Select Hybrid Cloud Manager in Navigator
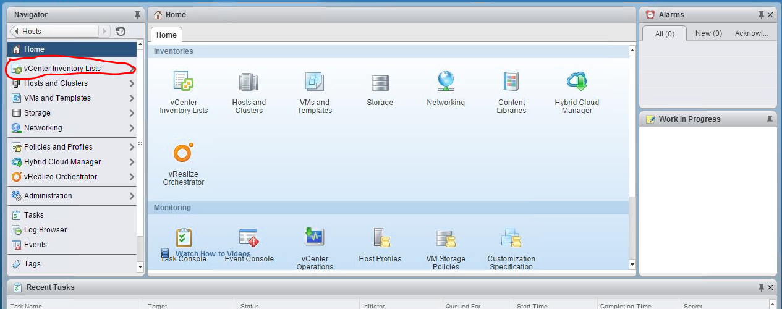The image size is (782, 309). pos(72,162)
